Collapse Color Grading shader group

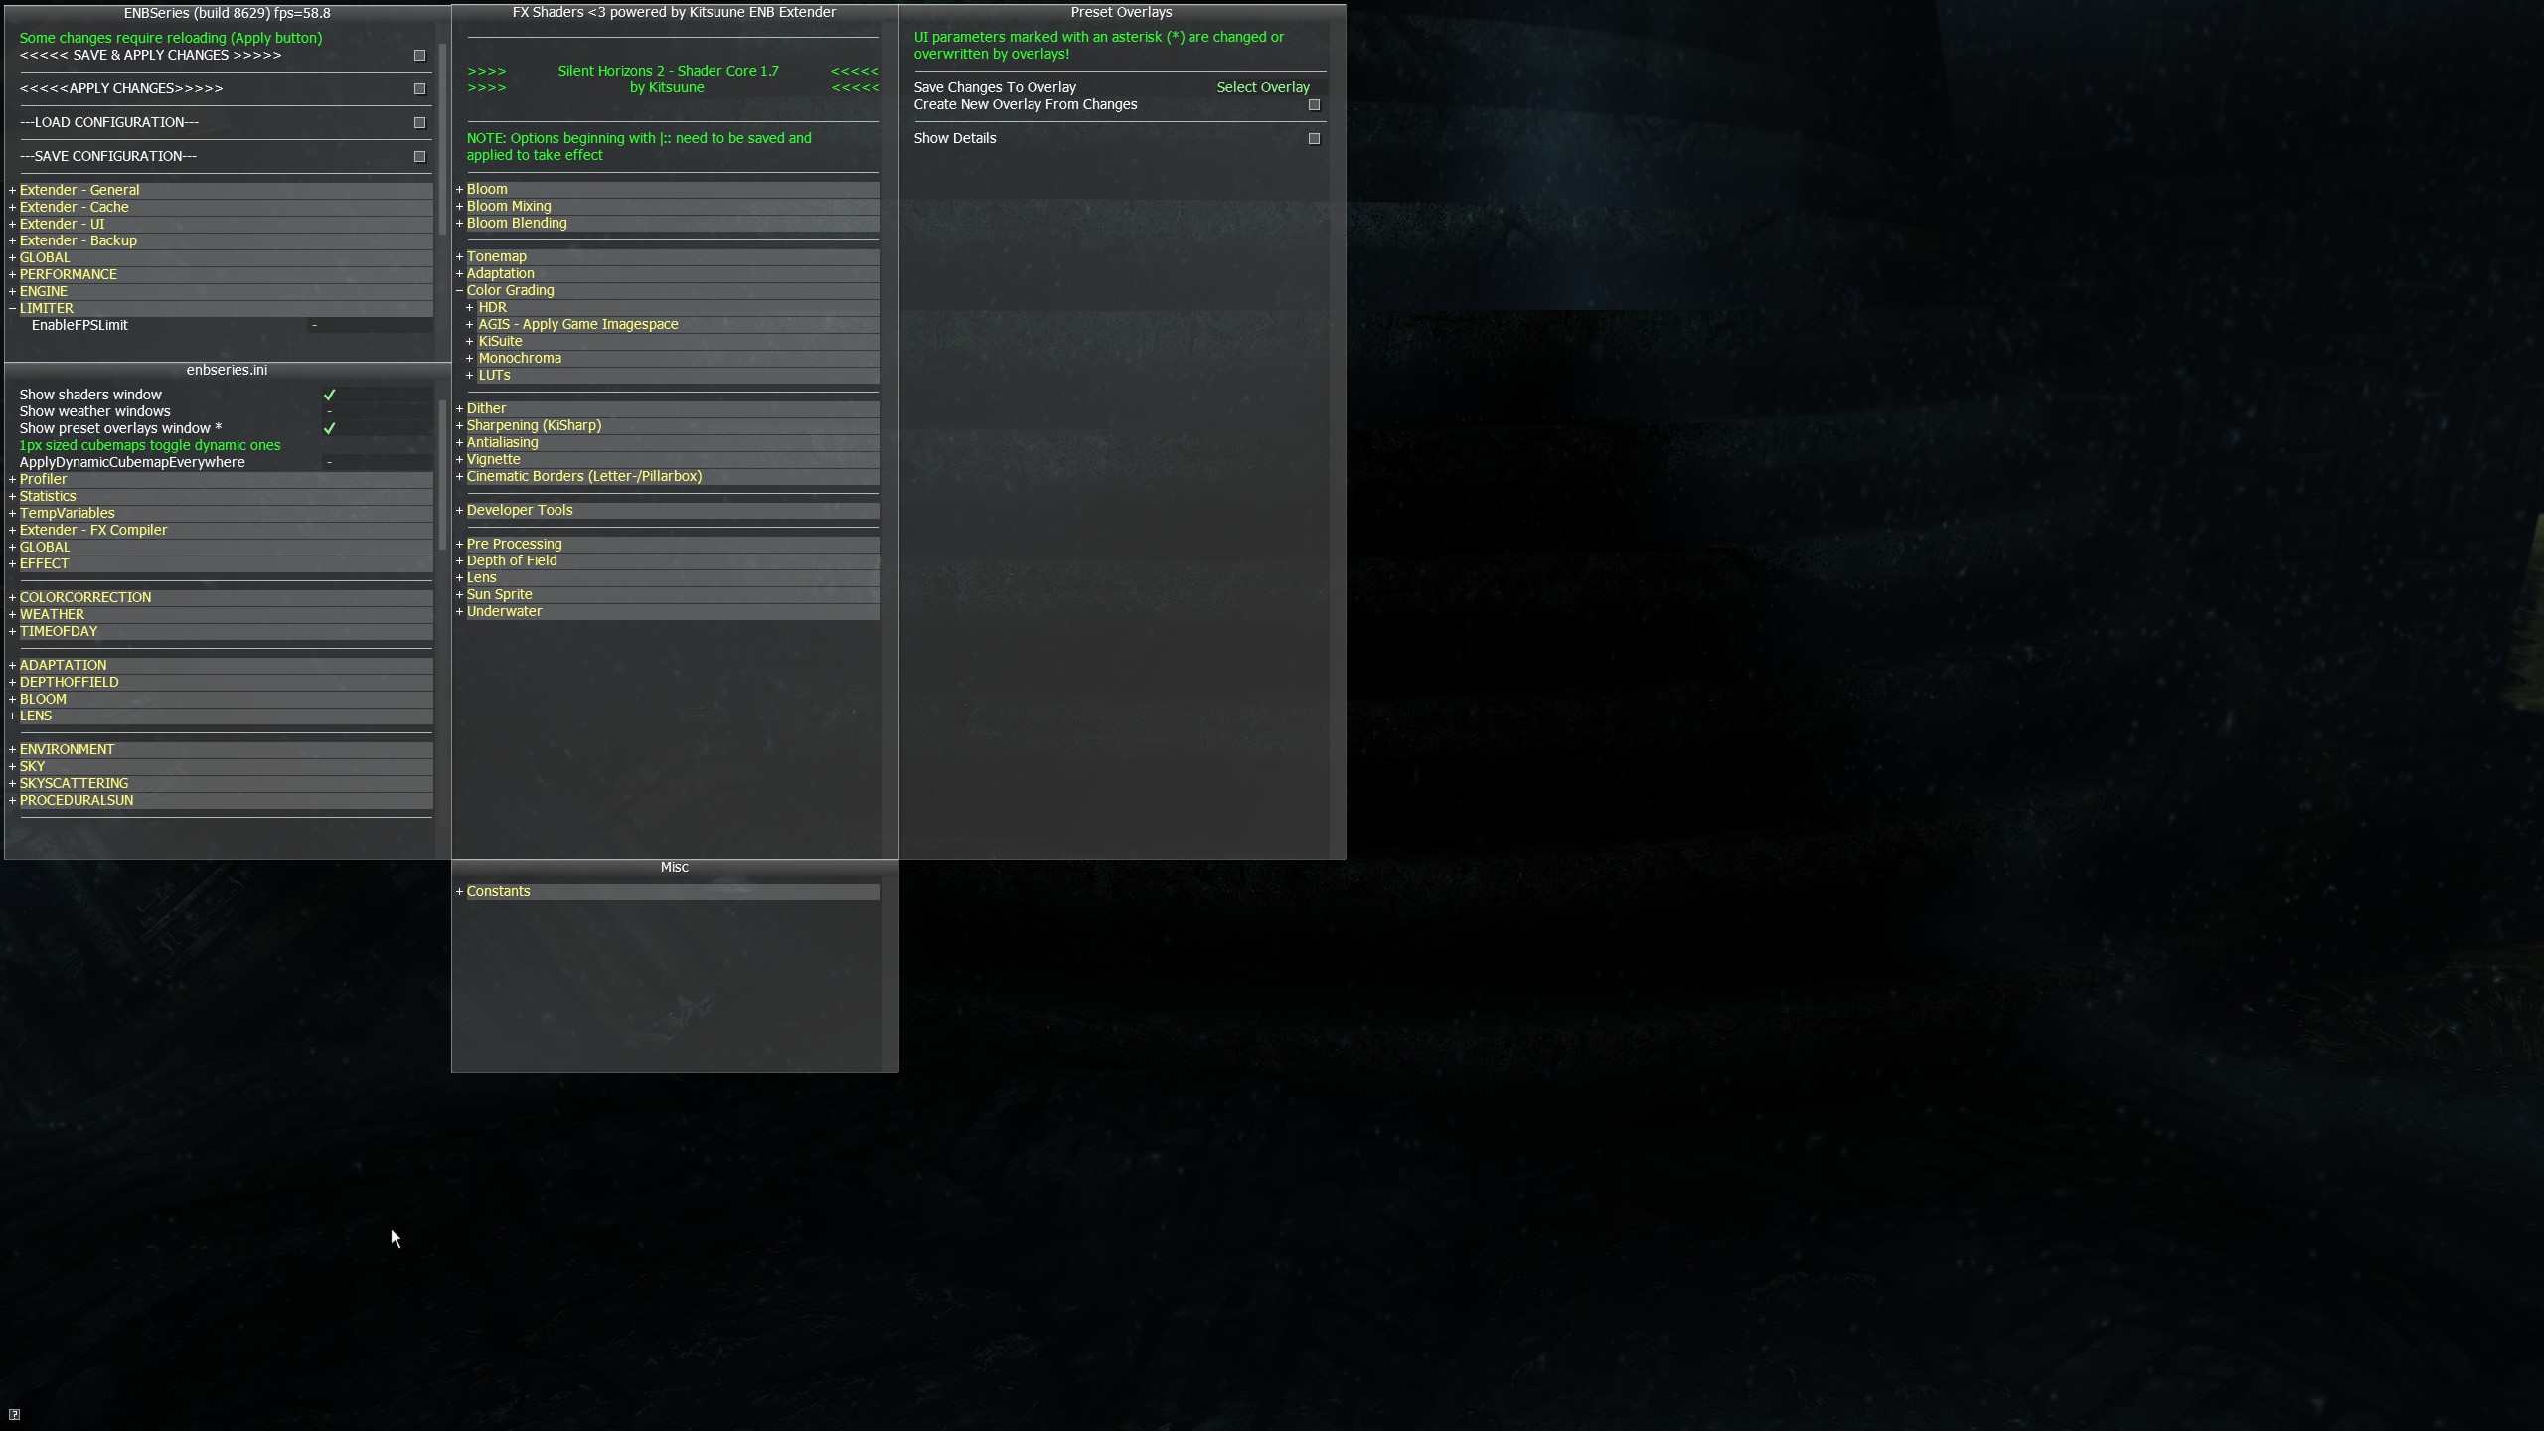[668, 290]
